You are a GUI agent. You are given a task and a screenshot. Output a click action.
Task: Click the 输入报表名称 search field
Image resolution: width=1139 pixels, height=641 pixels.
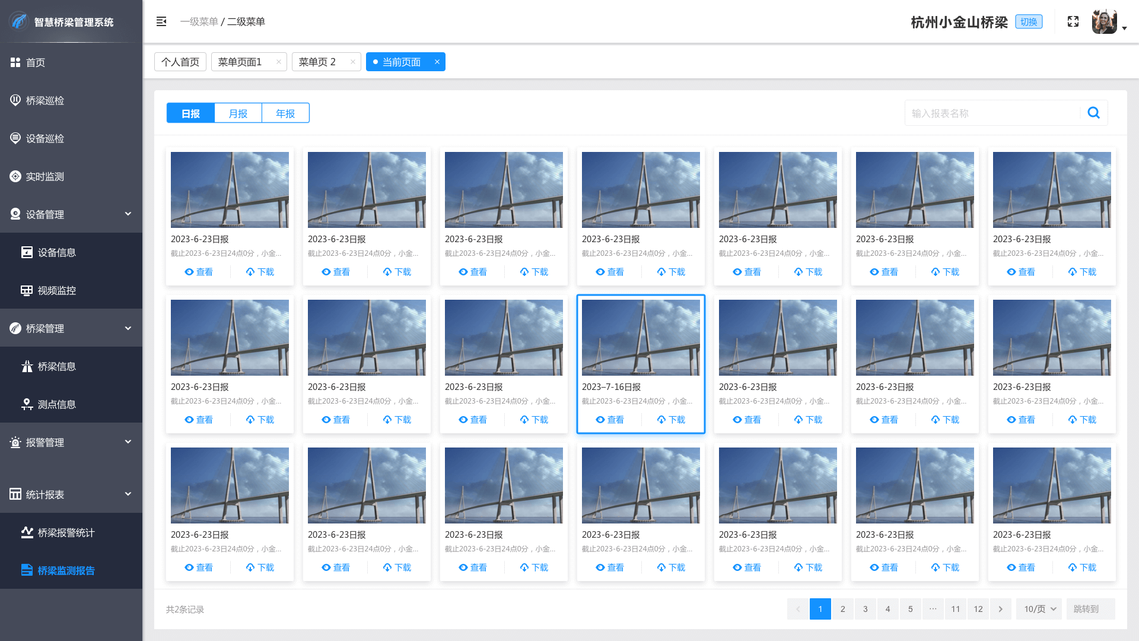click(x=991, y=113)
